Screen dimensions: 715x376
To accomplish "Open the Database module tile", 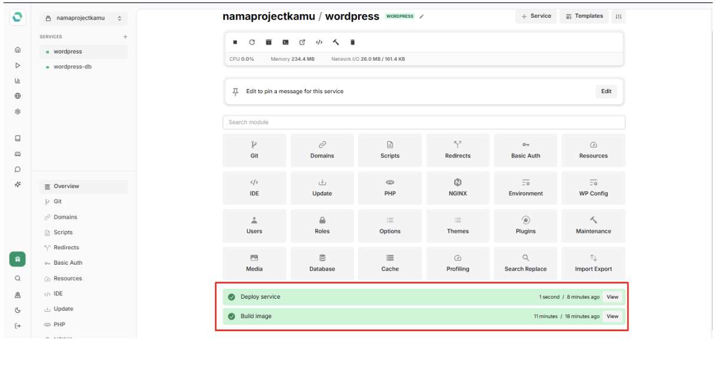I will click(x=322, y=263).
